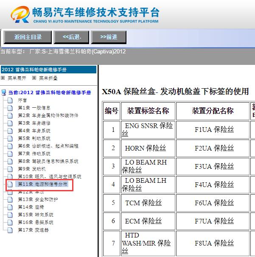Click the LO BEAM RH 保险丝 cell
Image resolution: width=255 pixels, height=257 pixels.
pos(148,166)
